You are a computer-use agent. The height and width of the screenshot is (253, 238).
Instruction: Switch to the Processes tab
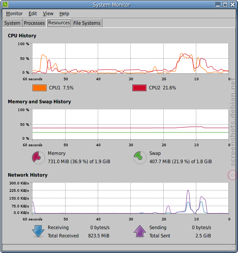coord(34,23)
